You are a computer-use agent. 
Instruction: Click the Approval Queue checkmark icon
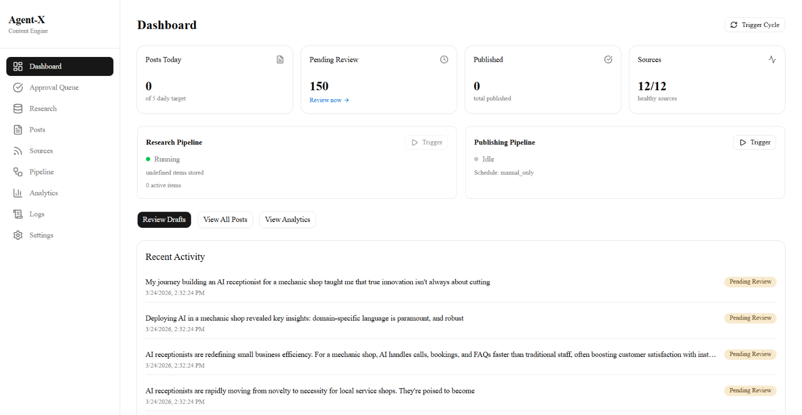pyautogui.click(x=18, y=88)
